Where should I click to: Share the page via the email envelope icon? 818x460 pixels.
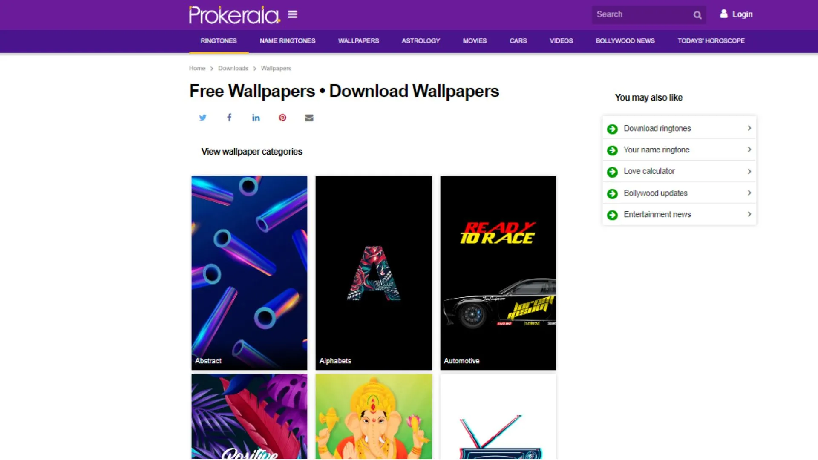[309, 118]
